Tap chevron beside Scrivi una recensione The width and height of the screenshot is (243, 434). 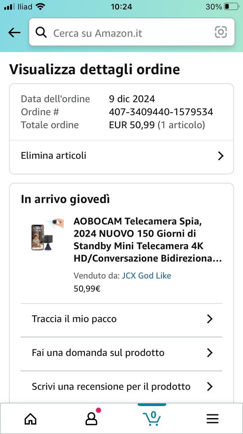pyautogui.click(x=210, y=387)
